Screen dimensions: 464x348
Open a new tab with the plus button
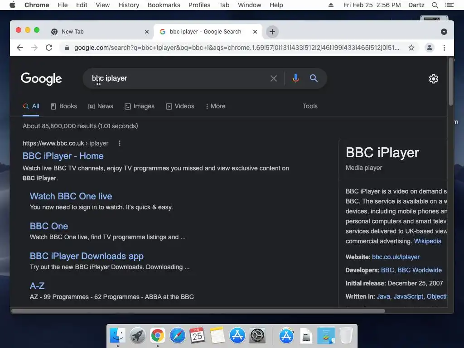[x=272, y=32]
